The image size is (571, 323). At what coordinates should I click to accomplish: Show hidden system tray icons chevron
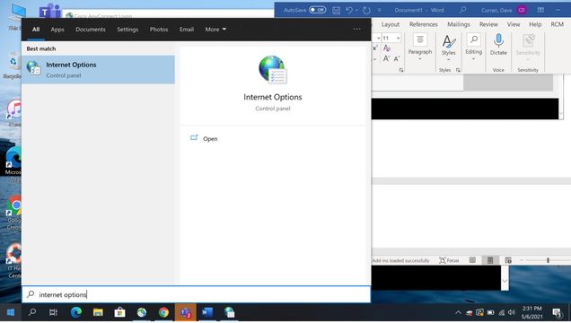pyautogui.click(x=458, y=312)
